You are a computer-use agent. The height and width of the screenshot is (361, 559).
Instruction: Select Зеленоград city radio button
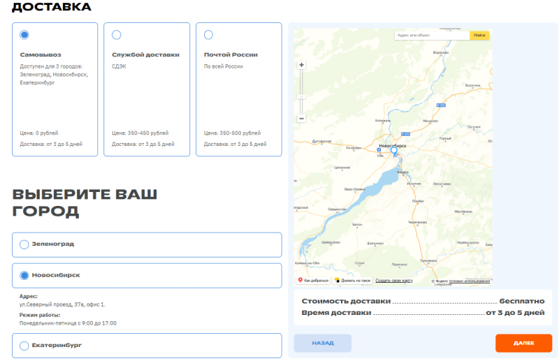point(24,244)
